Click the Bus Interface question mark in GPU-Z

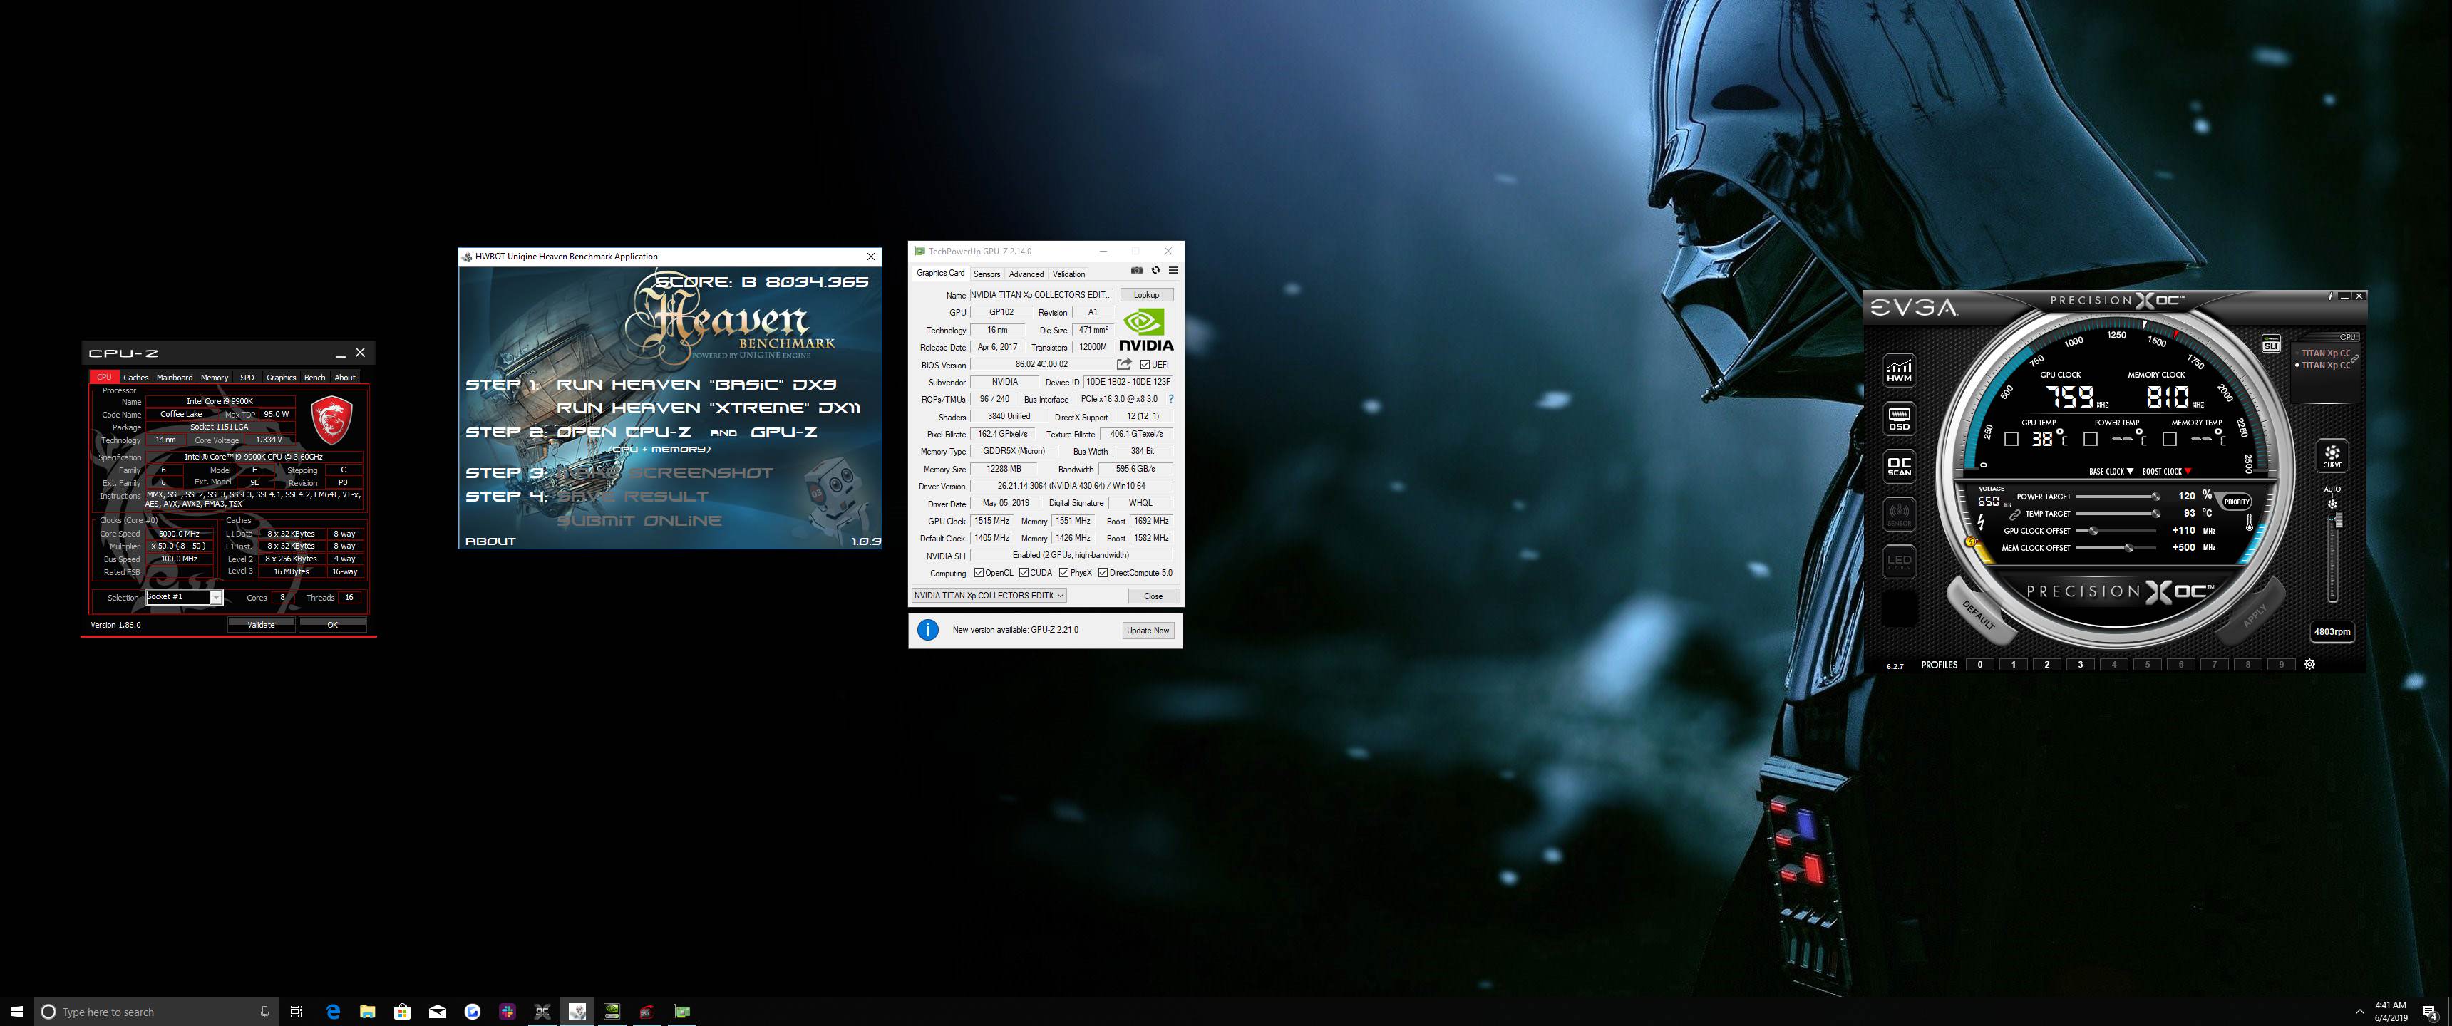pyautogui.click(x=1171, y=400)
